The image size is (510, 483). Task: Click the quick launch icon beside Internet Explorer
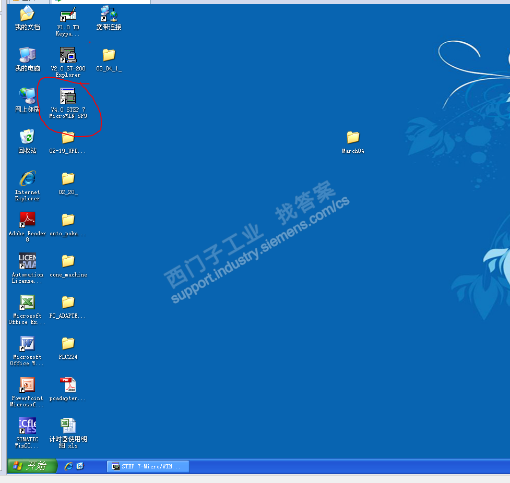pos(80,466)
